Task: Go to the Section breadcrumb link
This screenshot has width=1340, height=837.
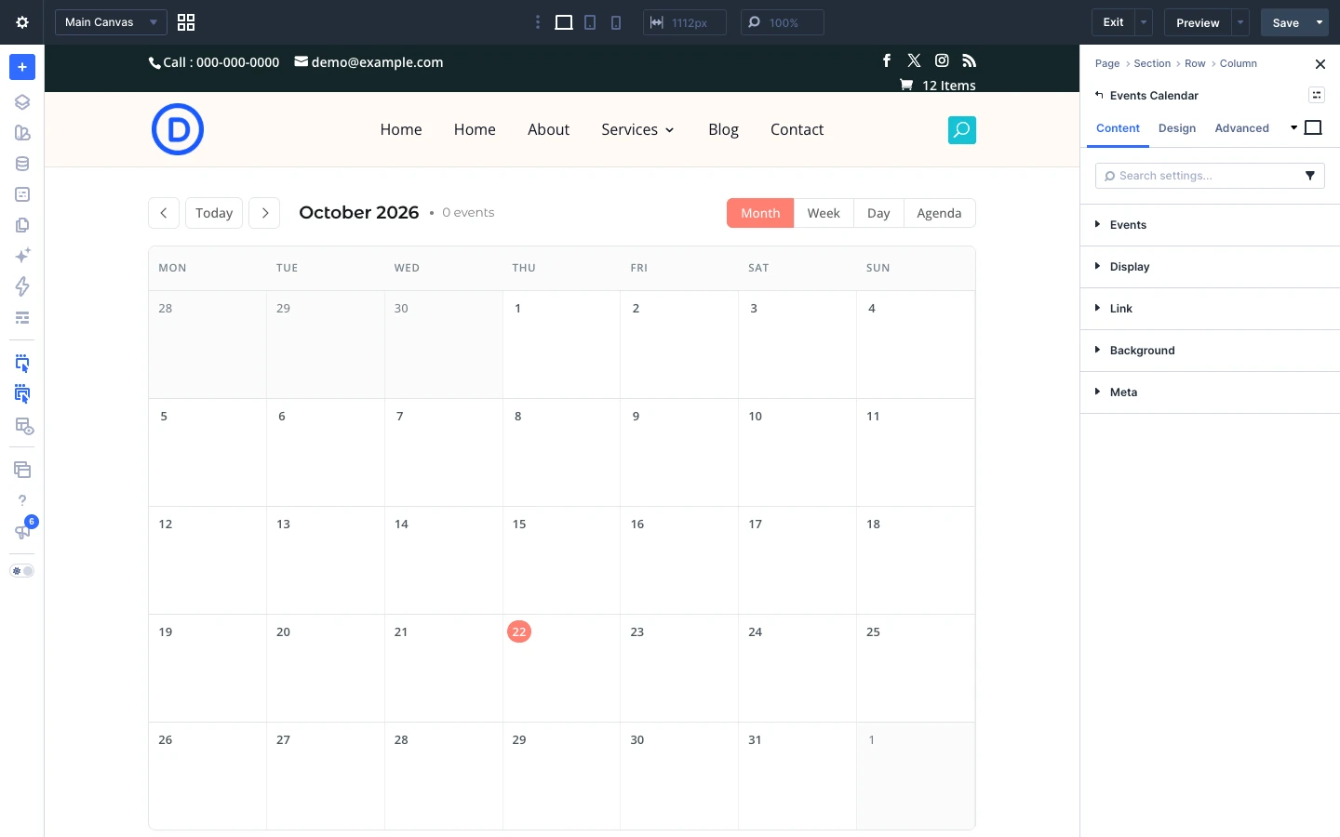Action: [x=1152, y=63]
